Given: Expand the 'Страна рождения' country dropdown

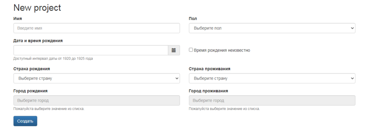Looking at the screenshot, I should pos(97,78).
